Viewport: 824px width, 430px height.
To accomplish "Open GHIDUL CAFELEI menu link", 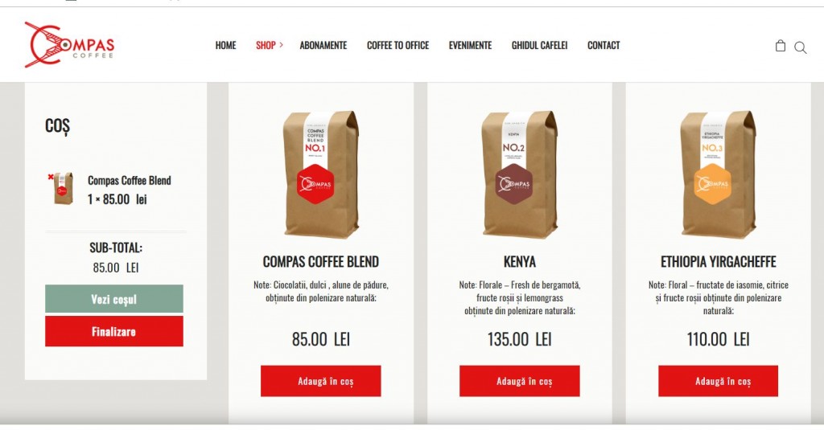I will (x=540, y=45).
